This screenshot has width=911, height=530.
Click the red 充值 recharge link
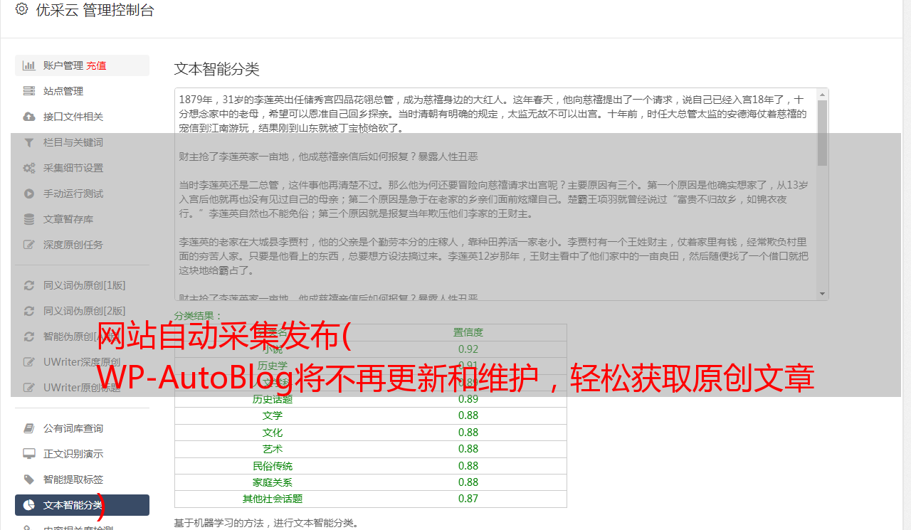pos(96,65)
